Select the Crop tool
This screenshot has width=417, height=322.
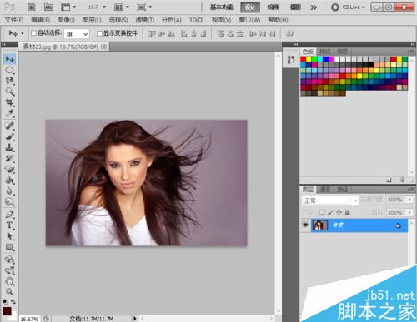10,102
